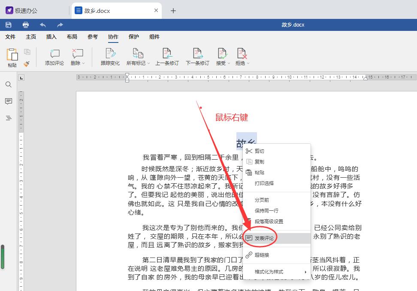The image size is (417, 291).
Task: Expand the 接受 dropdown arrow
Action: (229, 63)
